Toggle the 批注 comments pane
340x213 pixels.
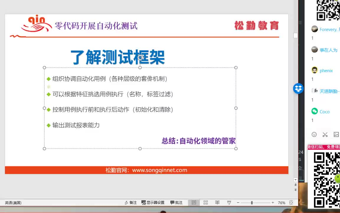point(176,203)
